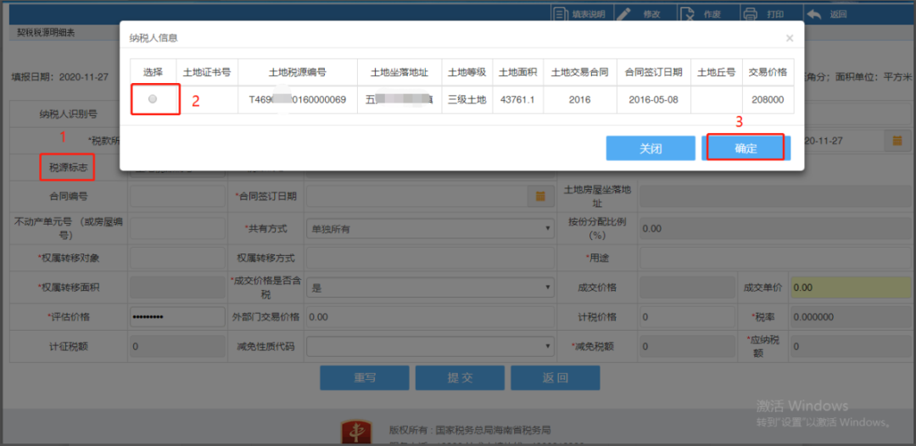Viewport: 916px width, 446px height.
Task: Click the bottom 返回 button
Action: click(x=555, y=377)
